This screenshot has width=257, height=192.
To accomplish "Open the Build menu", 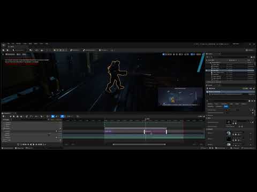I will pyautogui.click(x=31, y=44).
